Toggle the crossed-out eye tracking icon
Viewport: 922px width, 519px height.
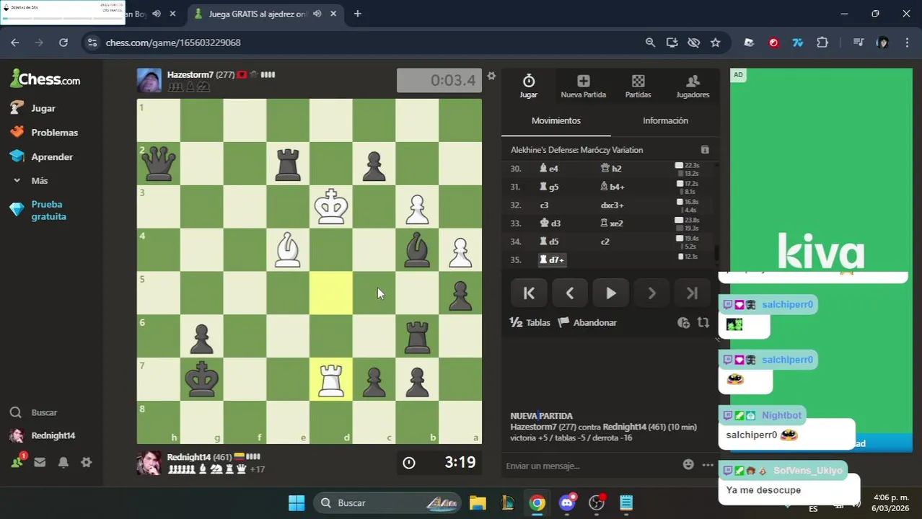pos(693,43)
